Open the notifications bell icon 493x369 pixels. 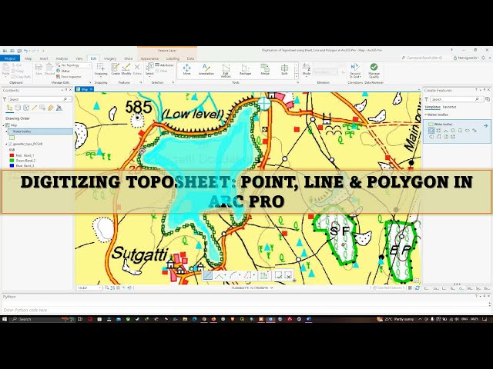click(483, 58)
